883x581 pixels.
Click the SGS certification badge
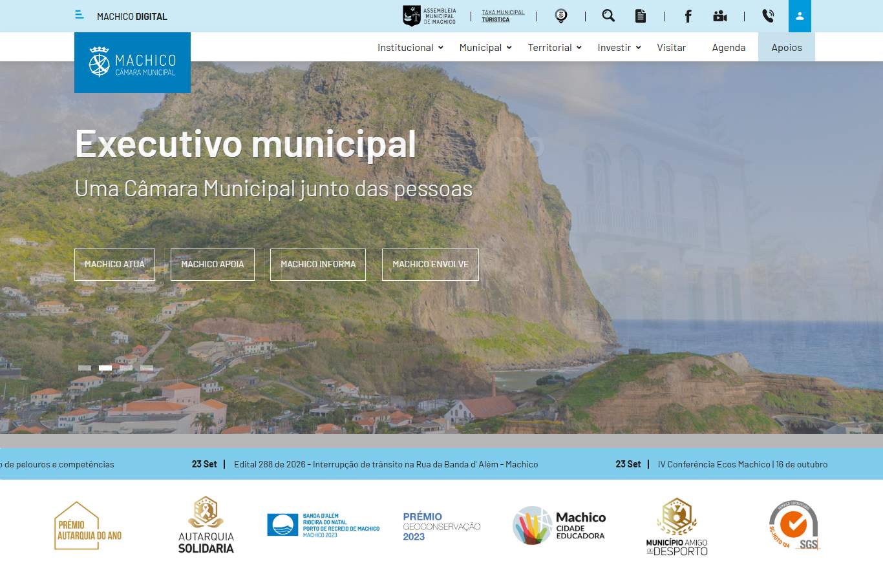pyautogui.click(x=794, y=525)
